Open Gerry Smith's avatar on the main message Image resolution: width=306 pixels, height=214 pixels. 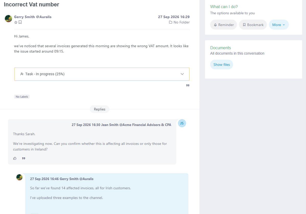coord(8,19)
